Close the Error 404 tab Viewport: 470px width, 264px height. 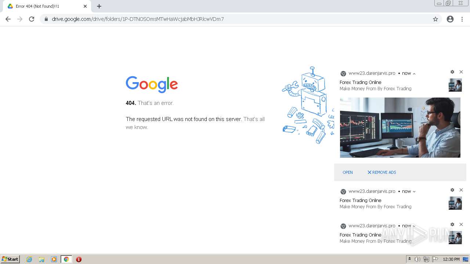(85, 6)
